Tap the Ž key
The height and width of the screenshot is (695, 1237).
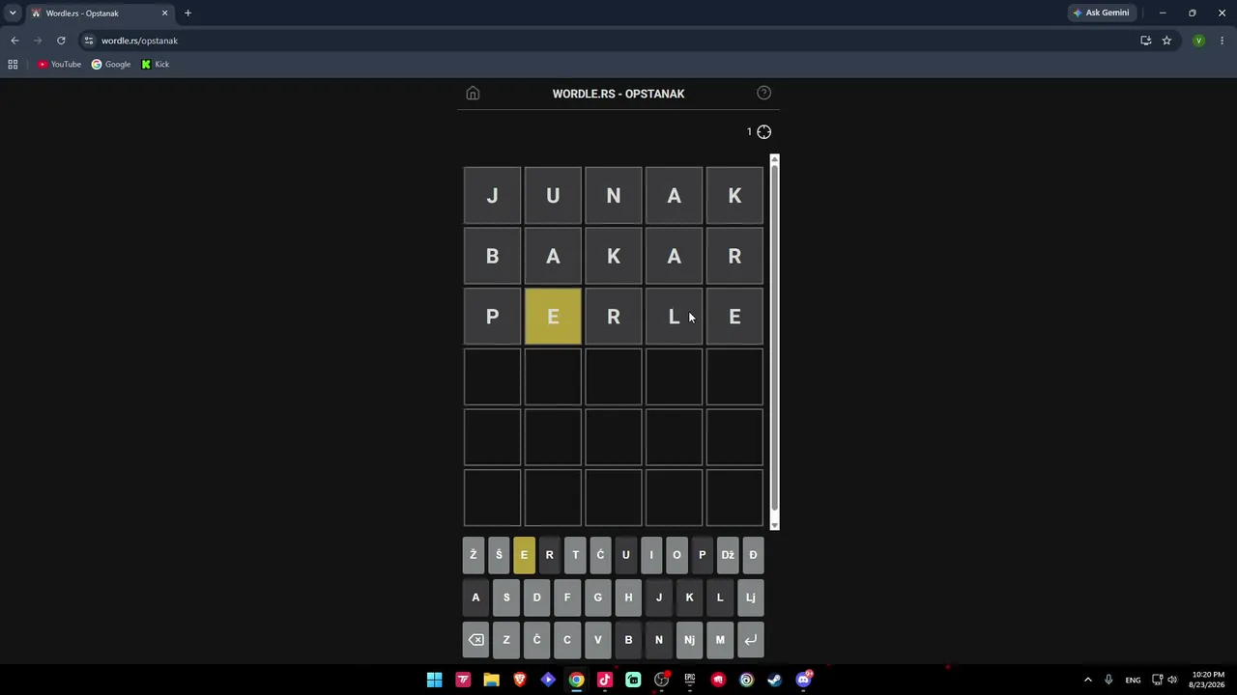click(x=474, y=555)
